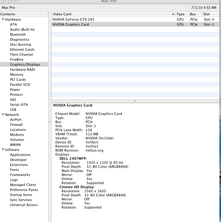Viewport: 221px width, 222px height.
Task: Collapse the Network disclosure triangle
Action: coord(3,115)
